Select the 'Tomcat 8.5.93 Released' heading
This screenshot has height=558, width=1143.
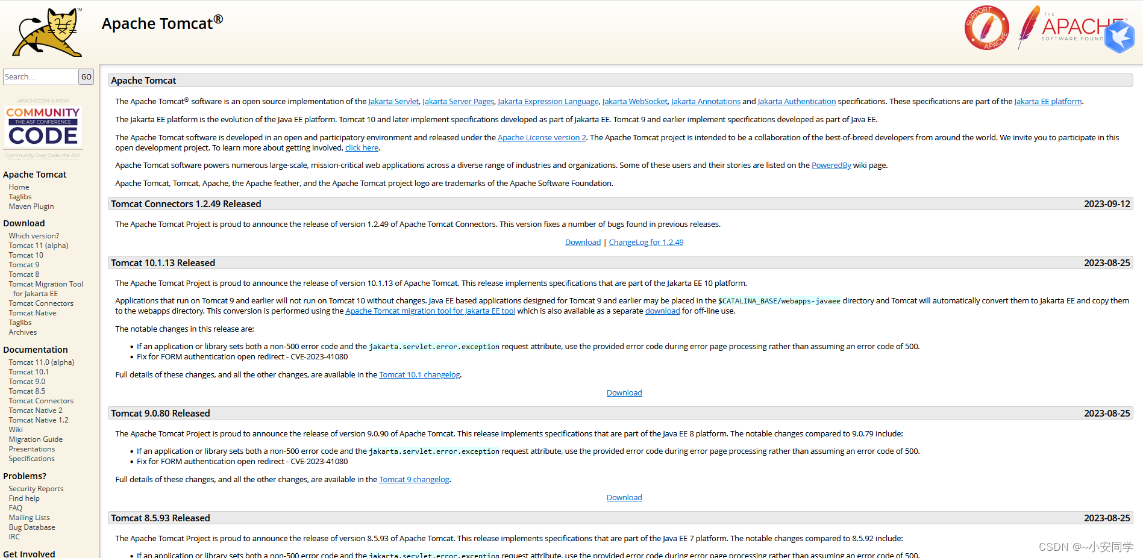coord(160,518)
